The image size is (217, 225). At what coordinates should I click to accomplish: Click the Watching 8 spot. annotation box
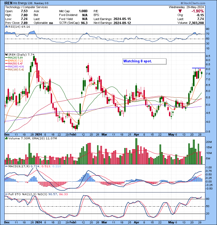(145, 61)
